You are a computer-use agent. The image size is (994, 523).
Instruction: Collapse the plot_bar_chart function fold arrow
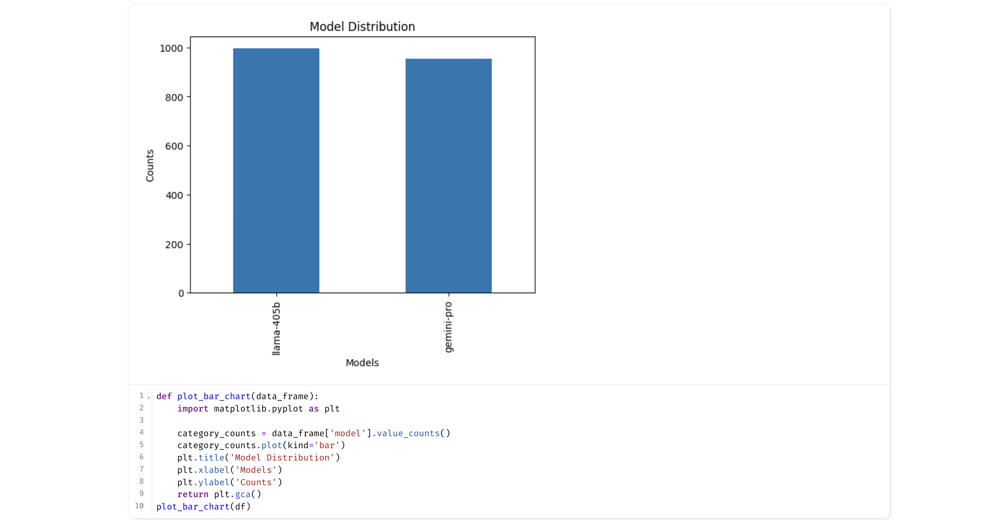[x=149, y=397]
